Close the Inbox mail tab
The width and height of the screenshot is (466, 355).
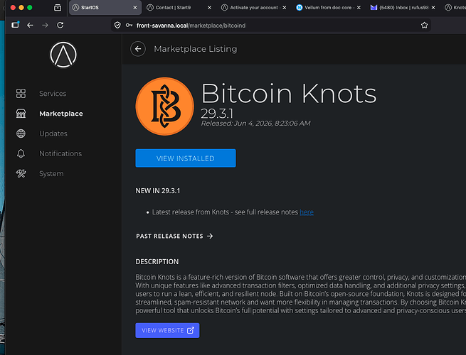pos(433,8)
